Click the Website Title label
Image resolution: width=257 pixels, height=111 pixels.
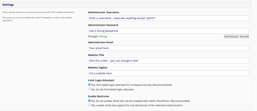pyautogui.click(x=96, y=55)
